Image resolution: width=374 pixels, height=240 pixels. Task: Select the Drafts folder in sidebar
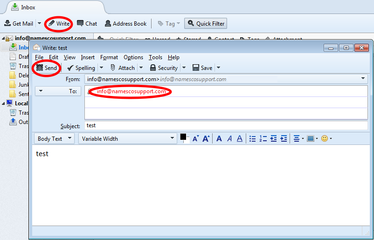(x=19, y=57)
